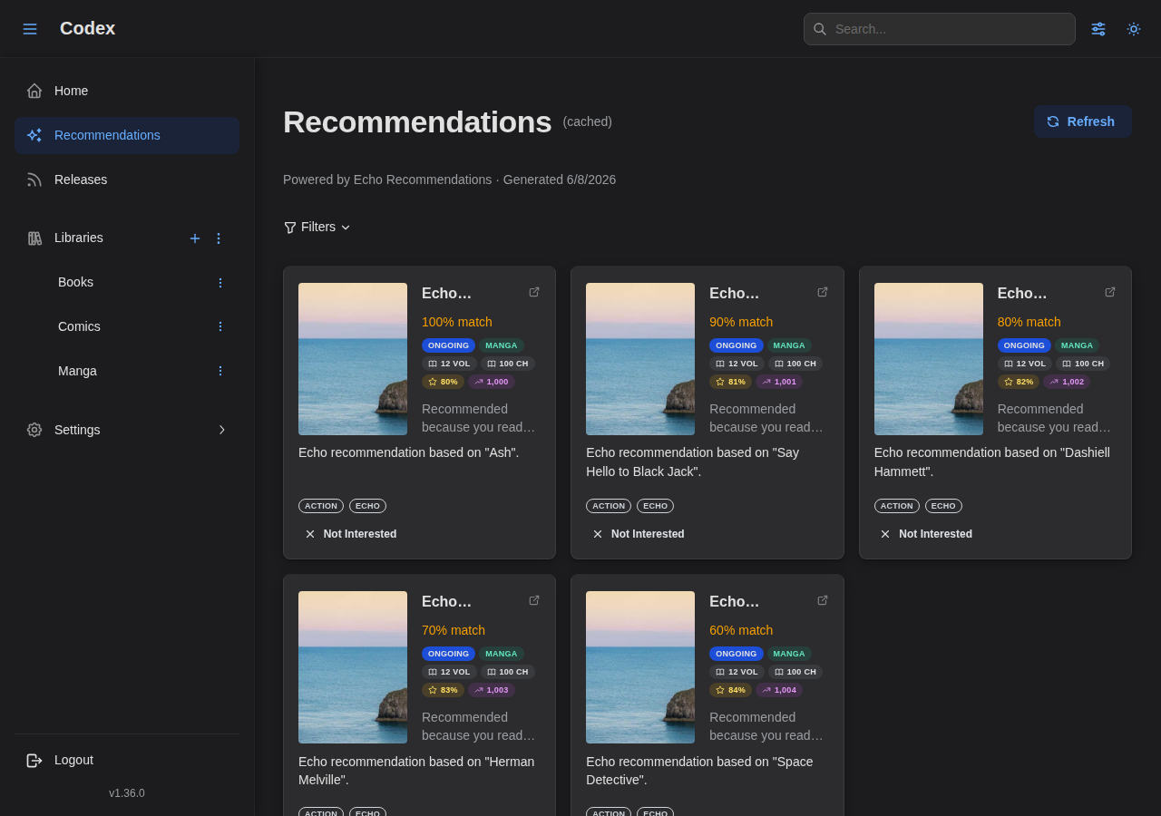
Task: Open Settings in sidebar
Action: point(127,430)
